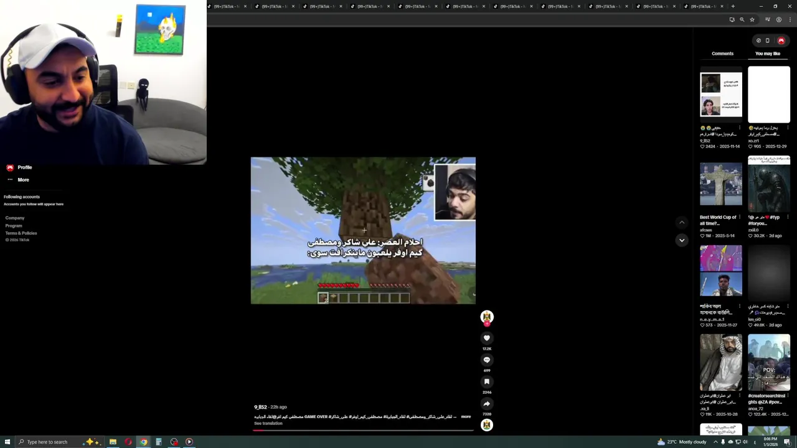Open File Explorer from the taskbar
Screen dimensions: 797x448
click(x=113, y=442)
